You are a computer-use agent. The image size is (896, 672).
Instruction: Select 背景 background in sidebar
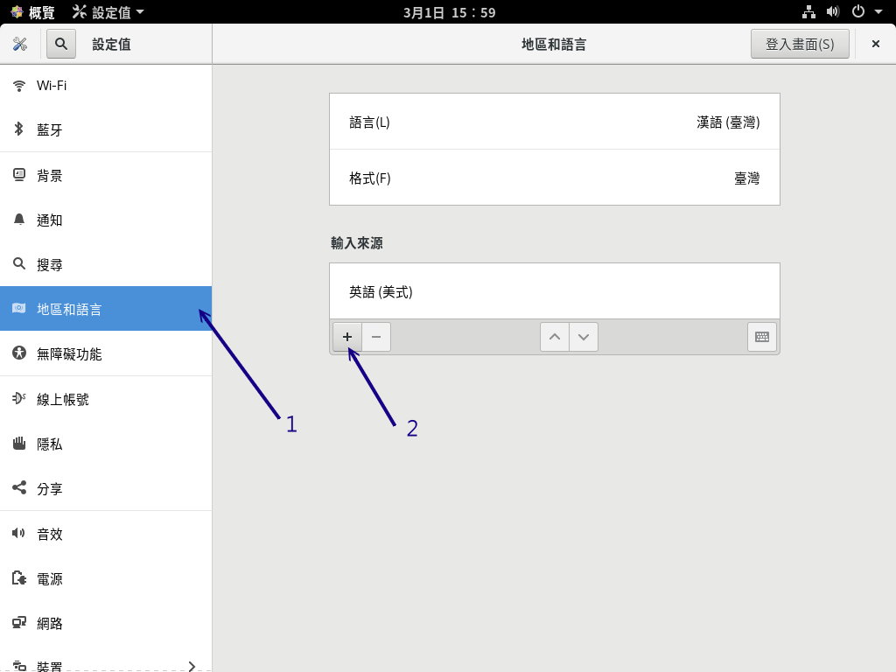tap(105, 176)
